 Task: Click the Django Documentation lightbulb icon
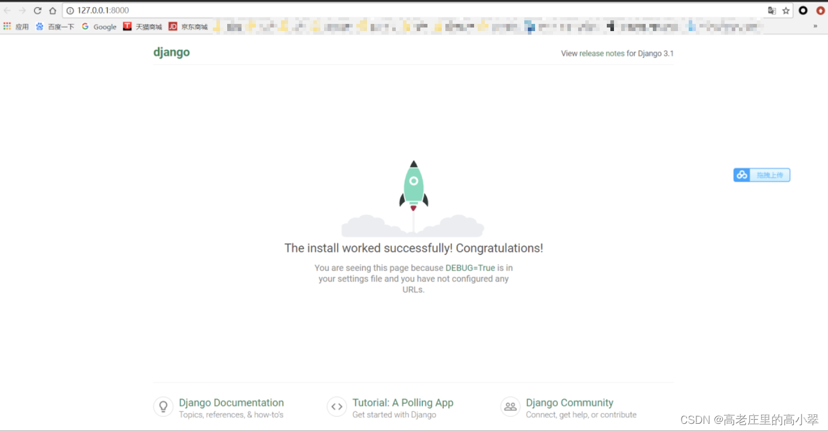click(x=163, y=406)
